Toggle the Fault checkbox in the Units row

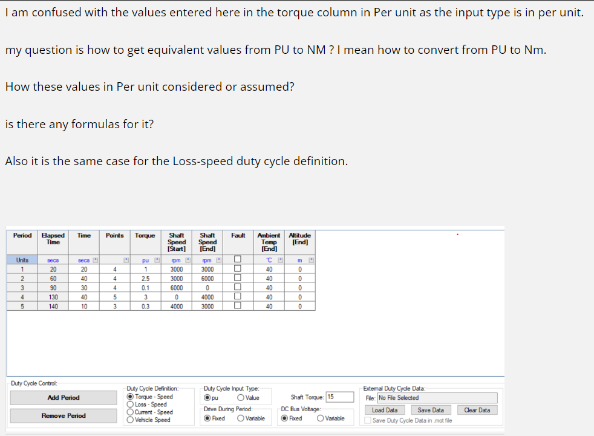click(238, 259)
